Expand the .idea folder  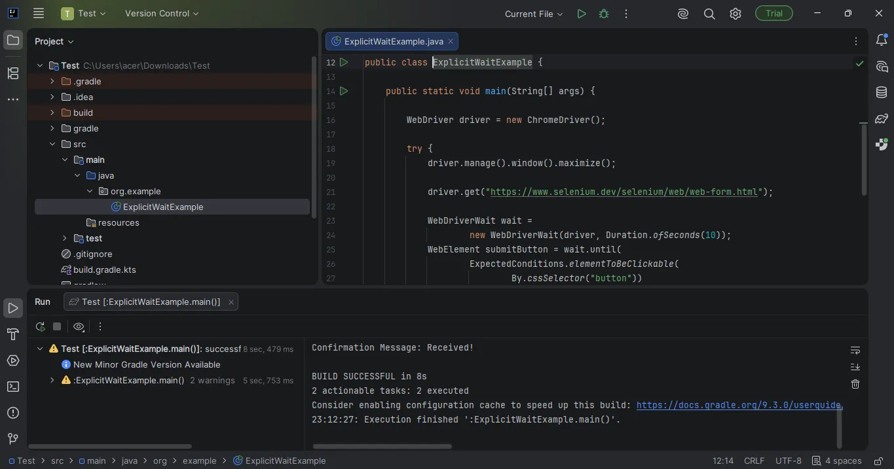point(52,97)
